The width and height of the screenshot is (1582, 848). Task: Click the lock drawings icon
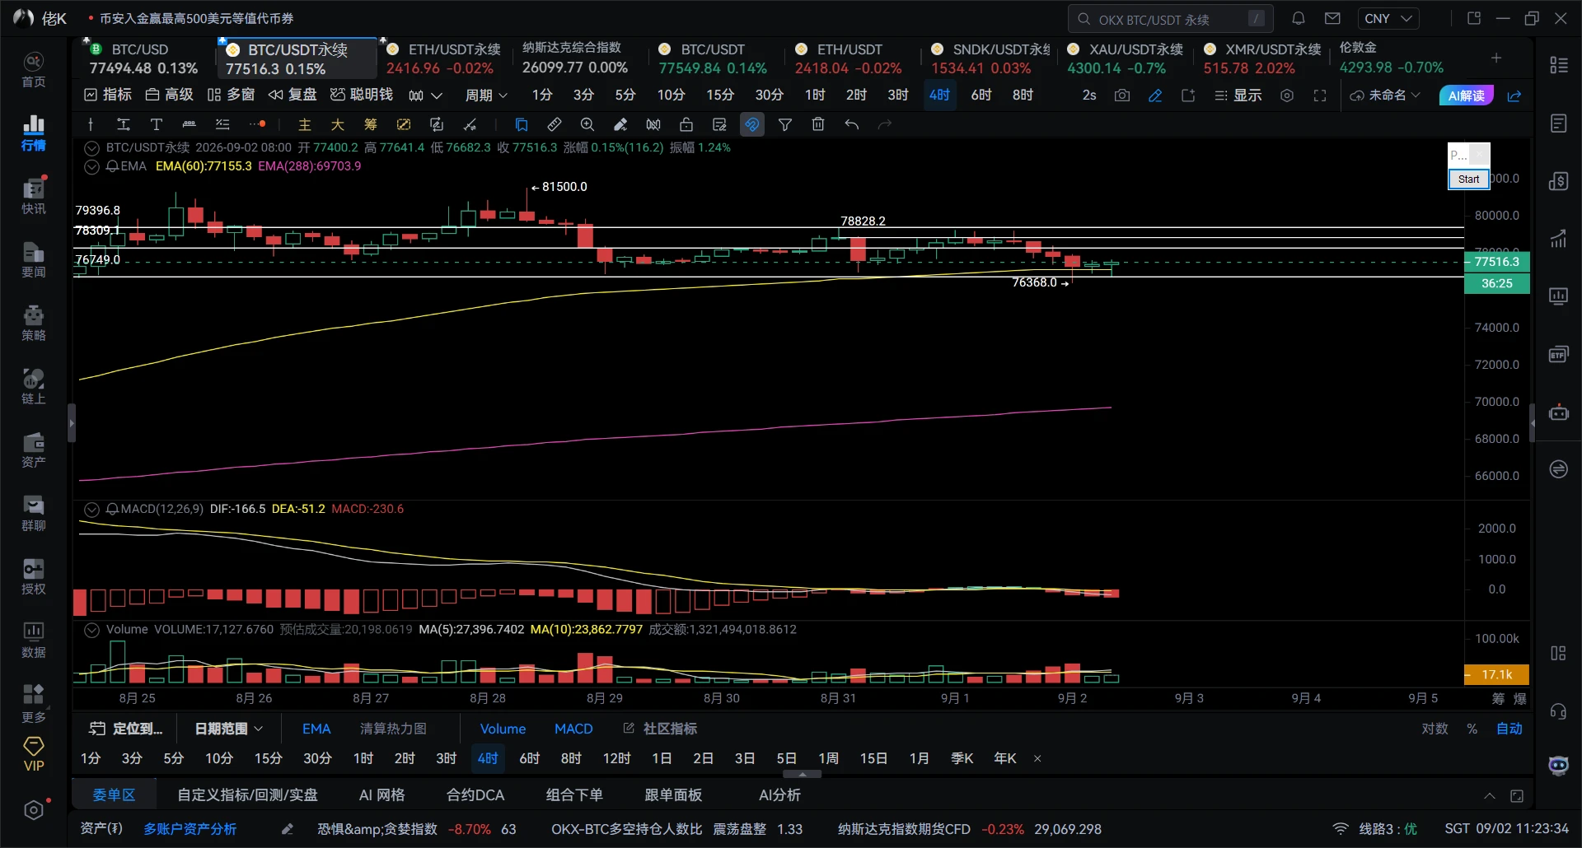686,124
